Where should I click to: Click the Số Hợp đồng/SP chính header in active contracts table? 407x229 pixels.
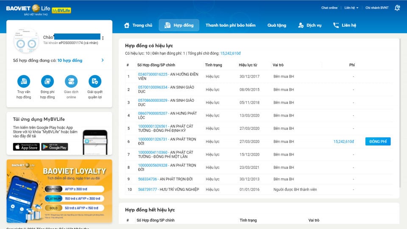[156, 65]
